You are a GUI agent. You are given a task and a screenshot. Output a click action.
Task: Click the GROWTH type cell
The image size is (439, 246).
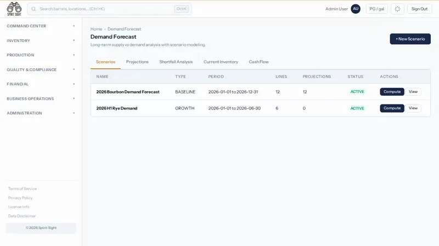pyautogui.click(x=185, y=108)
